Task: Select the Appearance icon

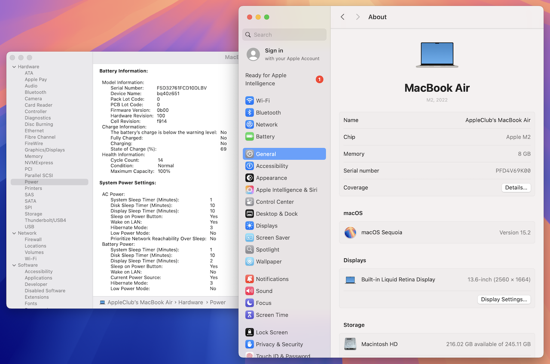Action: point(250,178)
